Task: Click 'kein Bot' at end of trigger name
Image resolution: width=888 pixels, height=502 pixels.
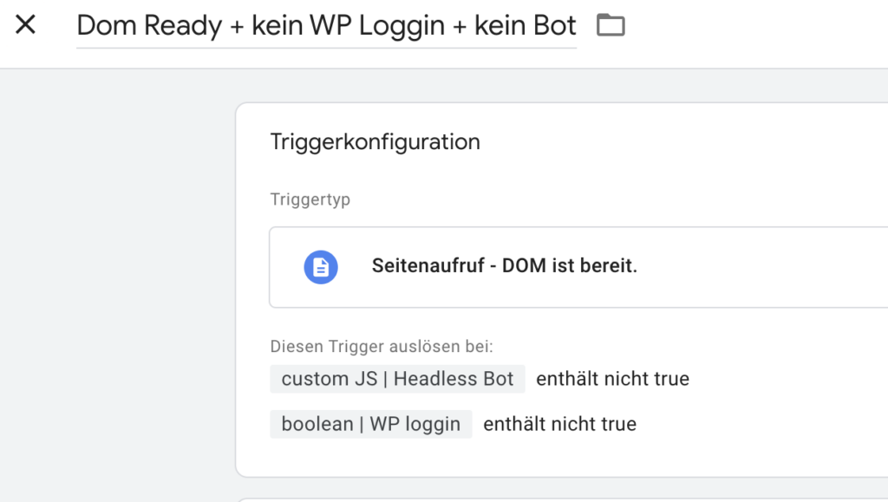Action: click(x=525, y=25)
